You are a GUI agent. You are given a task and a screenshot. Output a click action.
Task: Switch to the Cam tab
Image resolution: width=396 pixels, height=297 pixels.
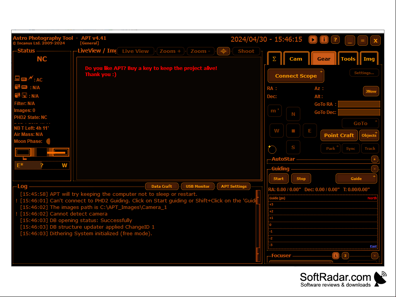click(296, 59)
